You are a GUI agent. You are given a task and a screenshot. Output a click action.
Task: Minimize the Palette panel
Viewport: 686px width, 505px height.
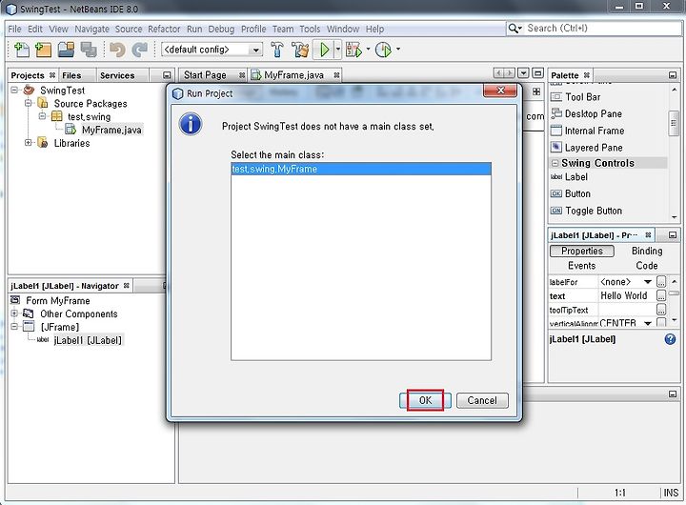(x=673, y=75)
